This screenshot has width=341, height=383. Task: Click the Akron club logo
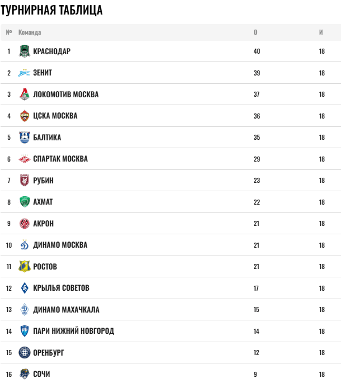coord(24,224)
